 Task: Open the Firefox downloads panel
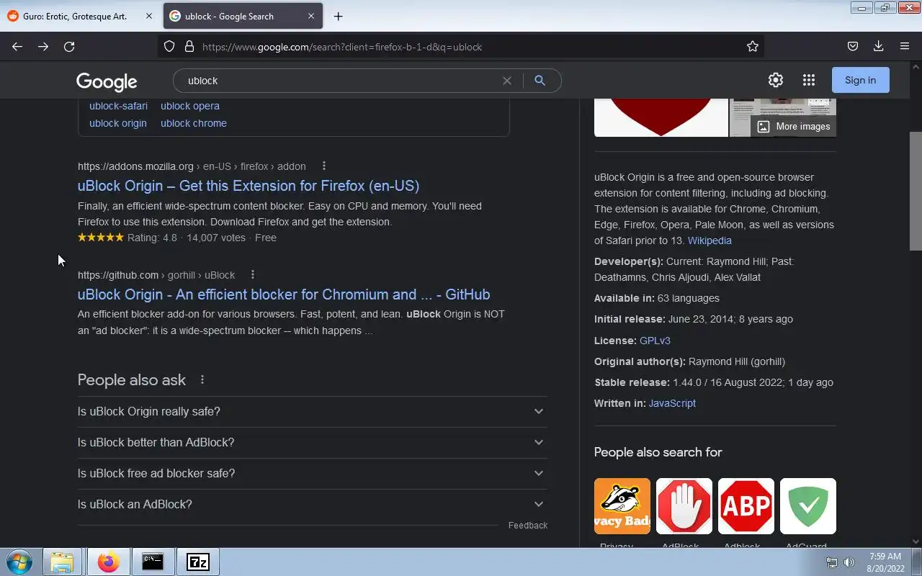(x=878, y=46)
